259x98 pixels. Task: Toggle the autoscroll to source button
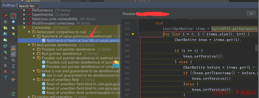(13, 48)
